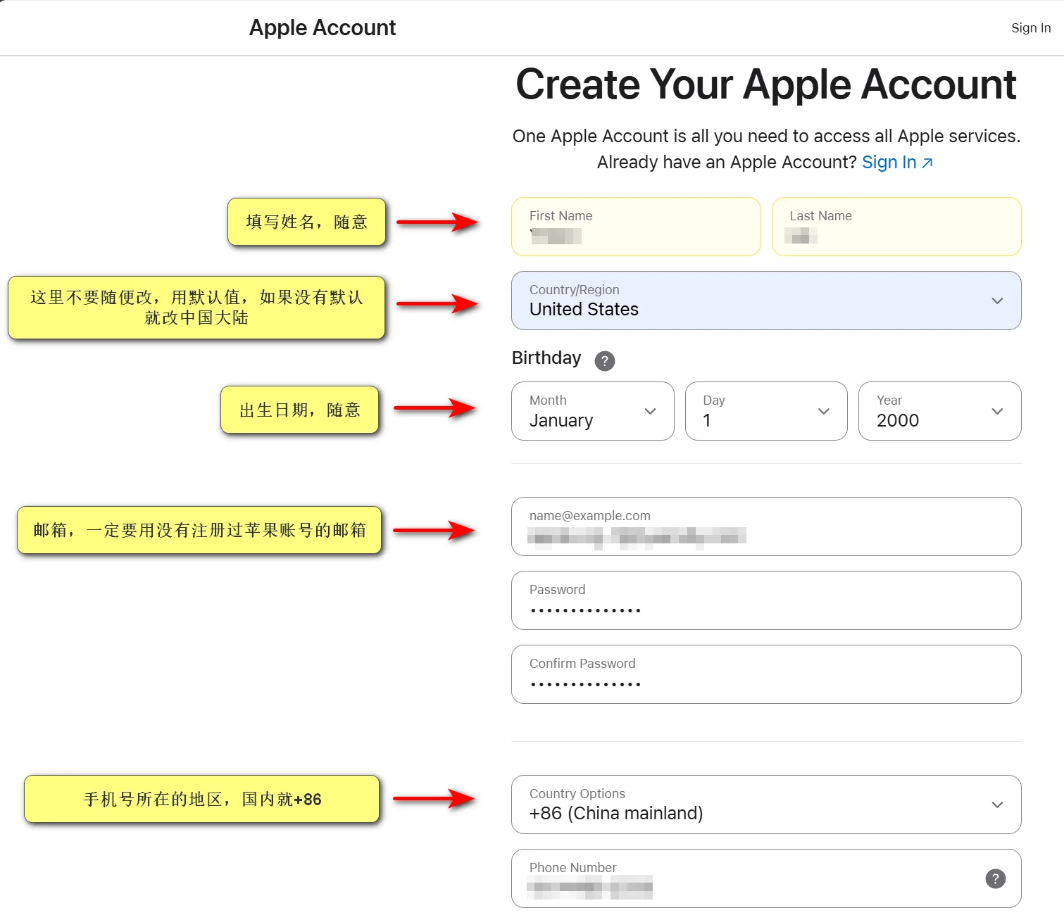This screenshot has width=1064, height=915.
Task: Click the arrow icon beside Sign In link
Action: pos(927,163)
